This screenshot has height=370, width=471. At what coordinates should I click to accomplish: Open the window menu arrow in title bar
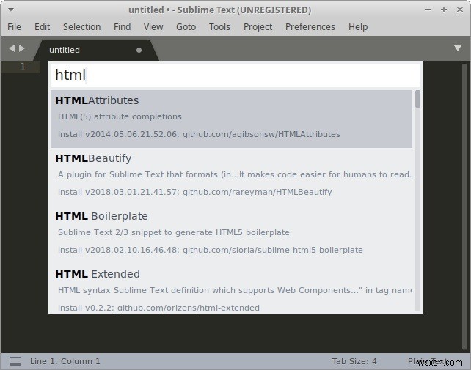tap(11, 10)
